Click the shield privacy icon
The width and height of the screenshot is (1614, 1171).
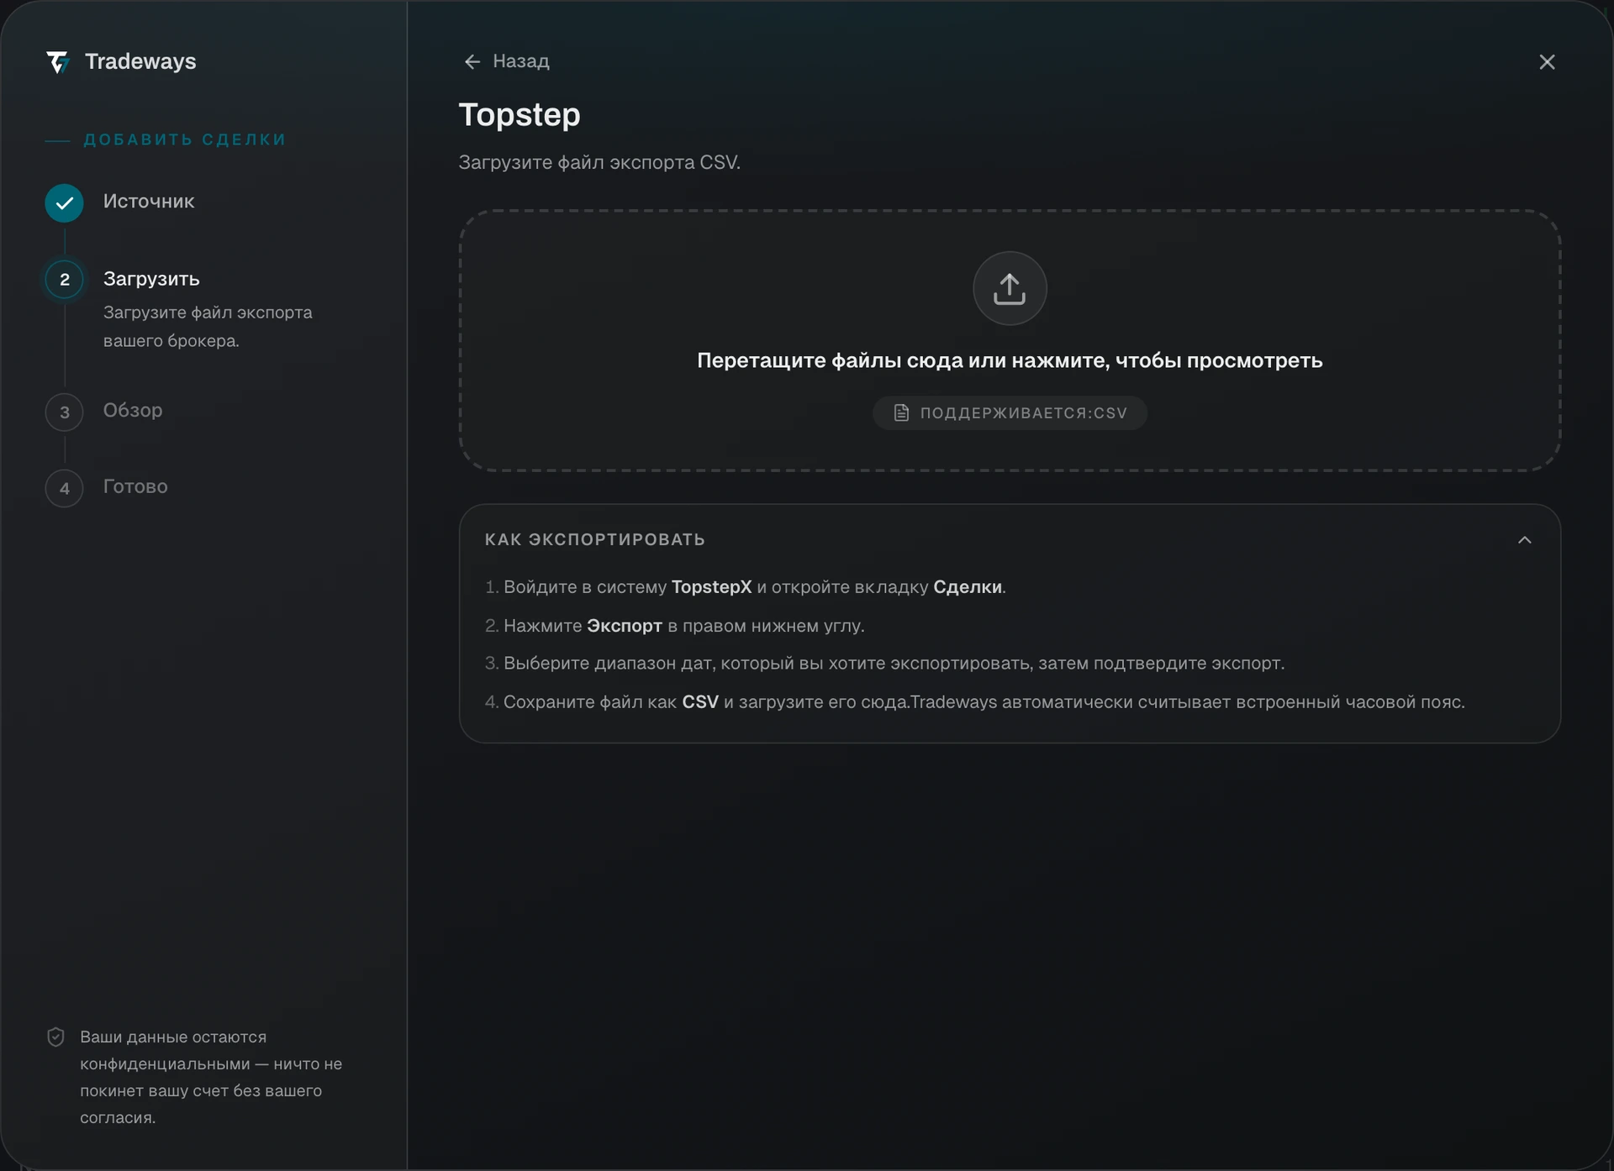tap(55, 1037)
